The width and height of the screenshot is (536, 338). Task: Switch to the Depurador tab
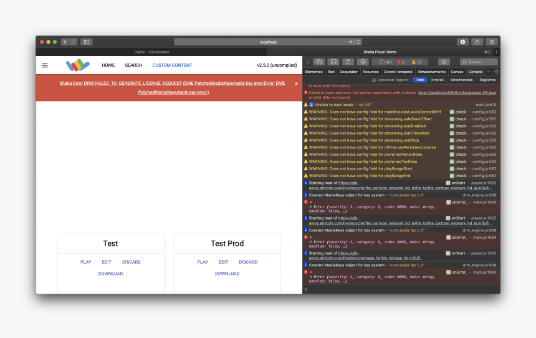pos(348,72)
